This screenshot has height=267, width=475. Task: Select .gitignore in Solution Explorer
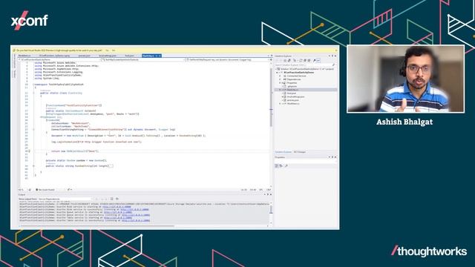pyautogui.click(x=292, y=86)
